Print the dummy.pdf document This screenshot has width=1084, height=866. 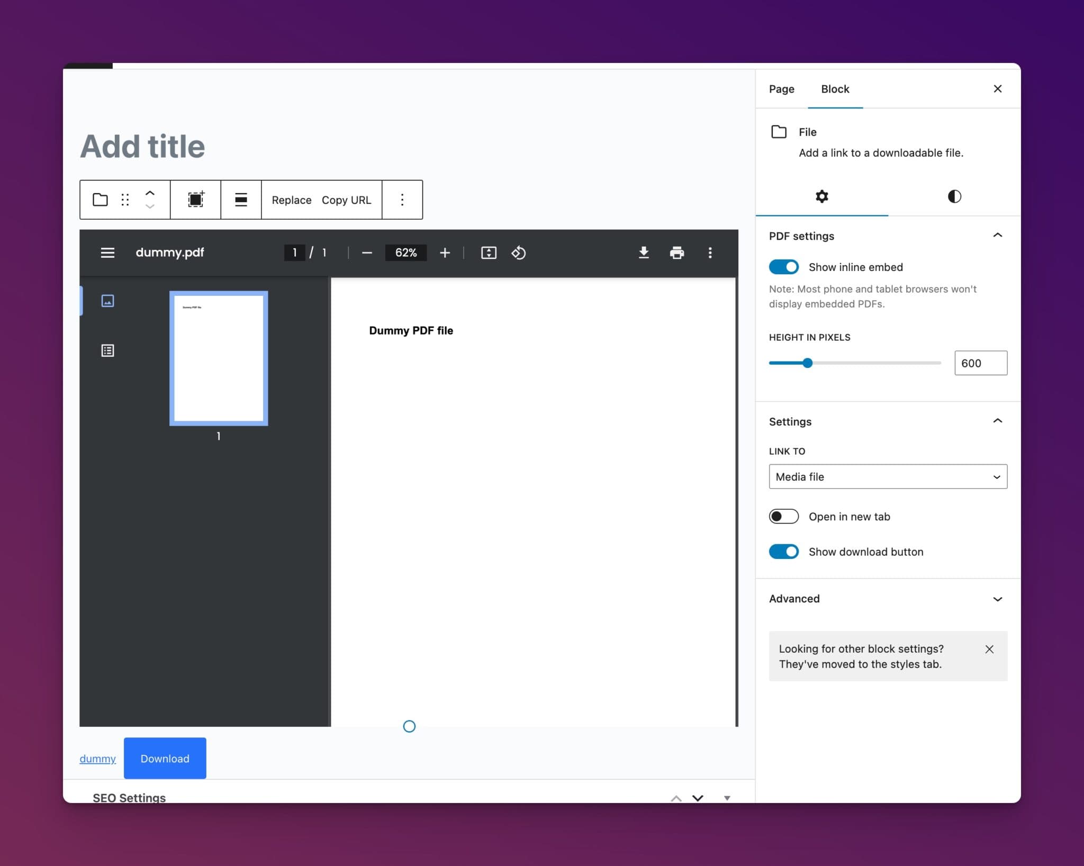(677, 252)
